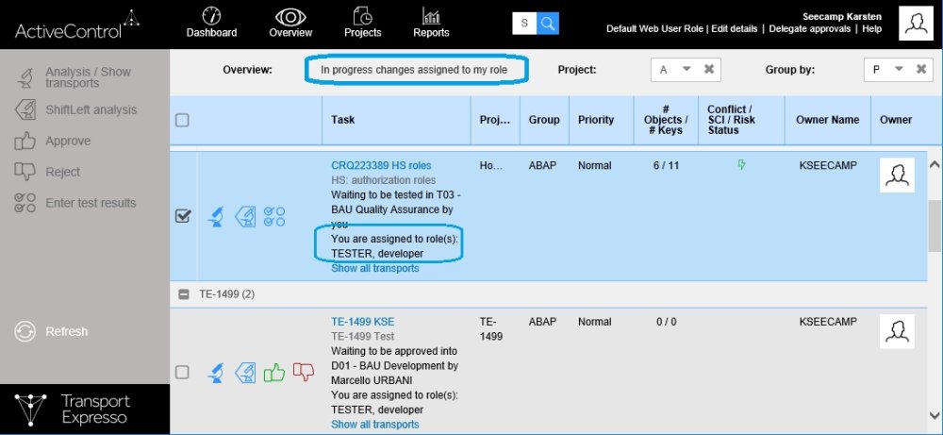Click ShiftLeft icon in TE-1499 KSE row
This screenshot has height=435, width=943.
pos(245,373)
